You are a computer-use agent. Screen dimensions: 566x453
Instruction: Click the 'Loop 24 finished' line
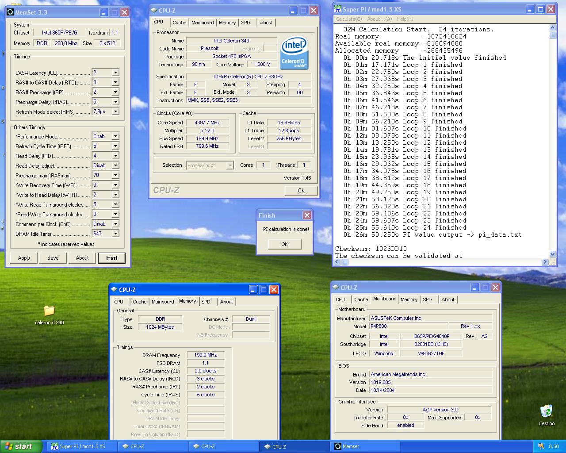405,227
